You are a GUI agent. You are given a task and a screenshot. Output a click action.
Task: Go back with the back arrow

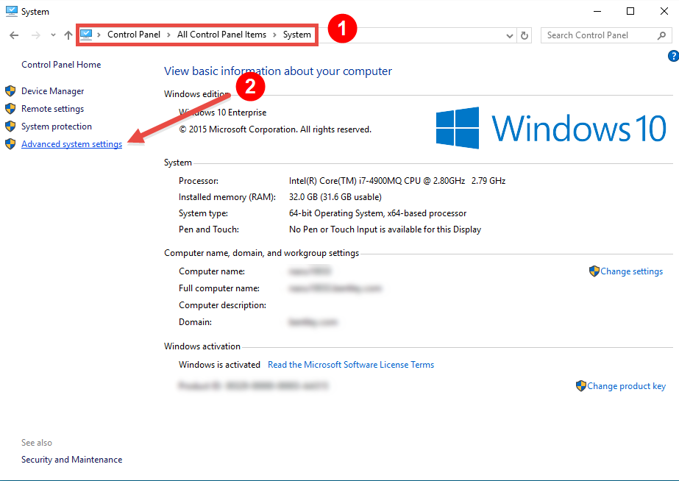tap(14, 35)
